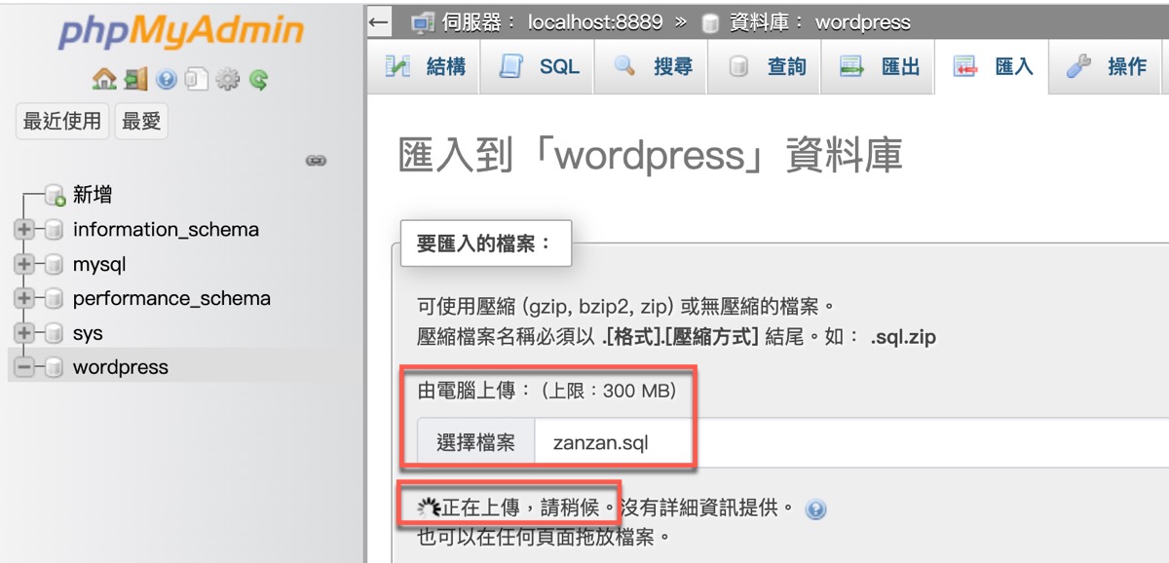Show 最近使用 tables list
Screen dimensions: 1169x563
[x=62, y=122]
